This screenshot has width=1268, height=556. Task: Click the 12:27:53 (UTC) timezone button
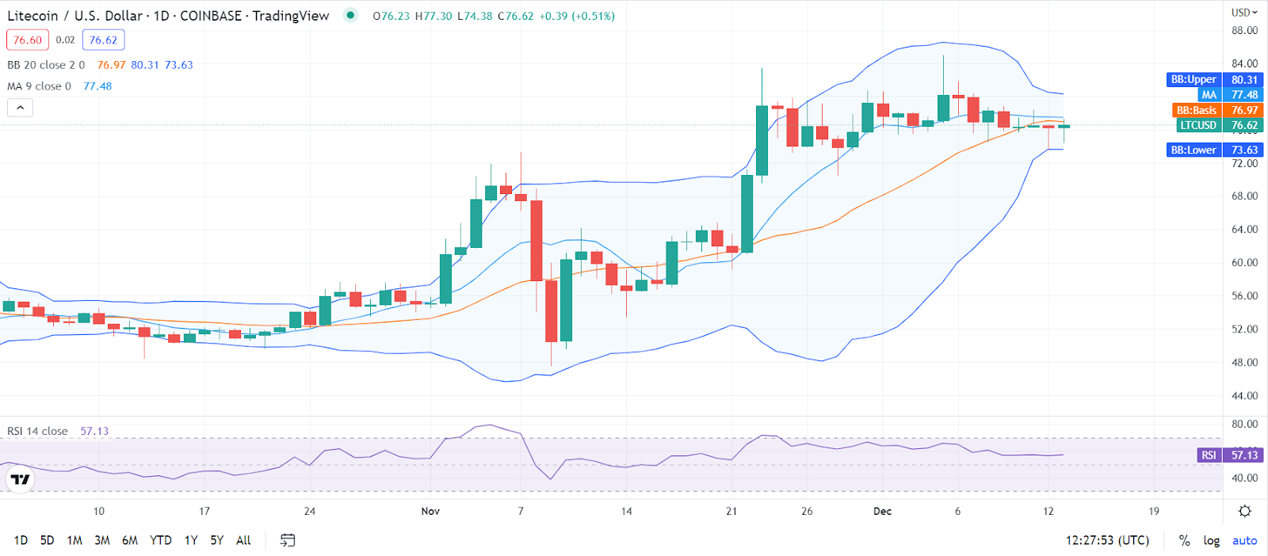pos(1107,540)
